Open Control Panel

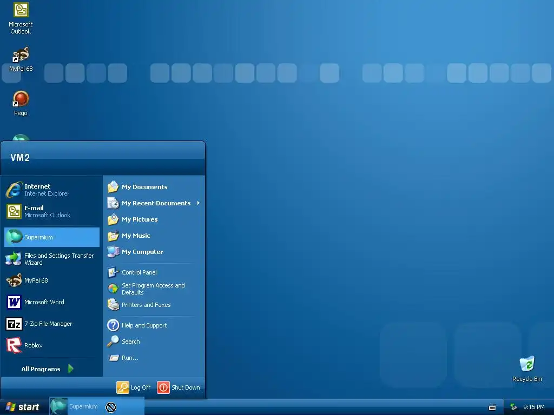tap(154, 272)
